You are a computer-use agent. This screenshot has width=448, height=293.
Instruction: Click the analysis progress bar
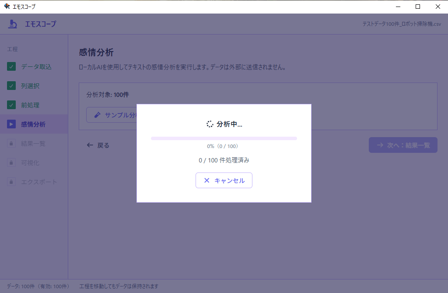[224, 138]
